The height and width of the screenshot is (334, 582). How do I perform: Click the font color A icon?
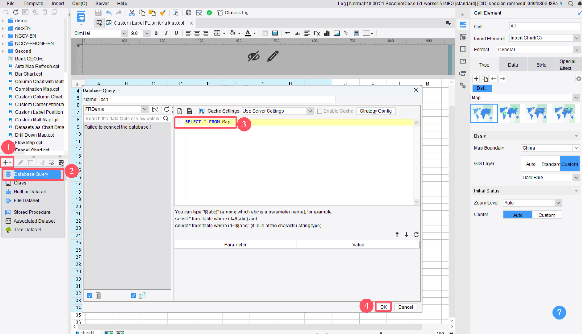click(x=248, y=33)
